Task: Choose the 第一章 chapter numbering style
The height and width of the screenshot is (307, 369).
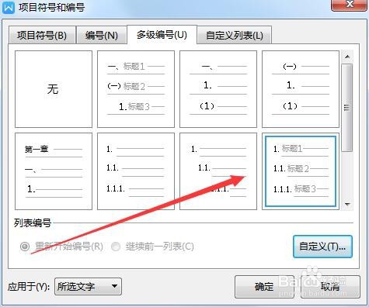Action: [54, 171]
